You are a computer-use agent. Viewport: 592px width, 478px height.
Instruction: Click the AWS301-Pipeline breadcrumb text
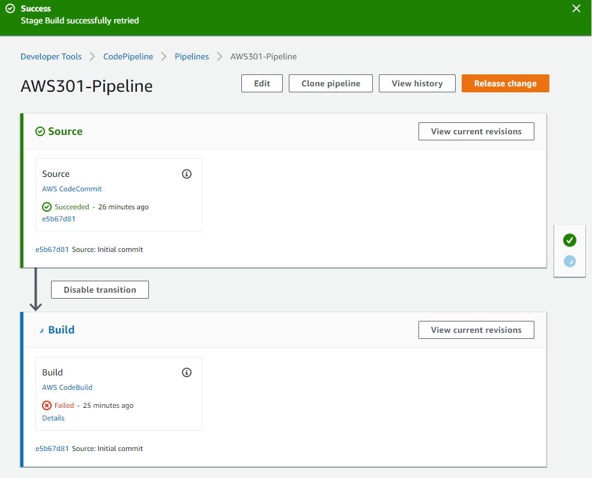tap(264, 56)
